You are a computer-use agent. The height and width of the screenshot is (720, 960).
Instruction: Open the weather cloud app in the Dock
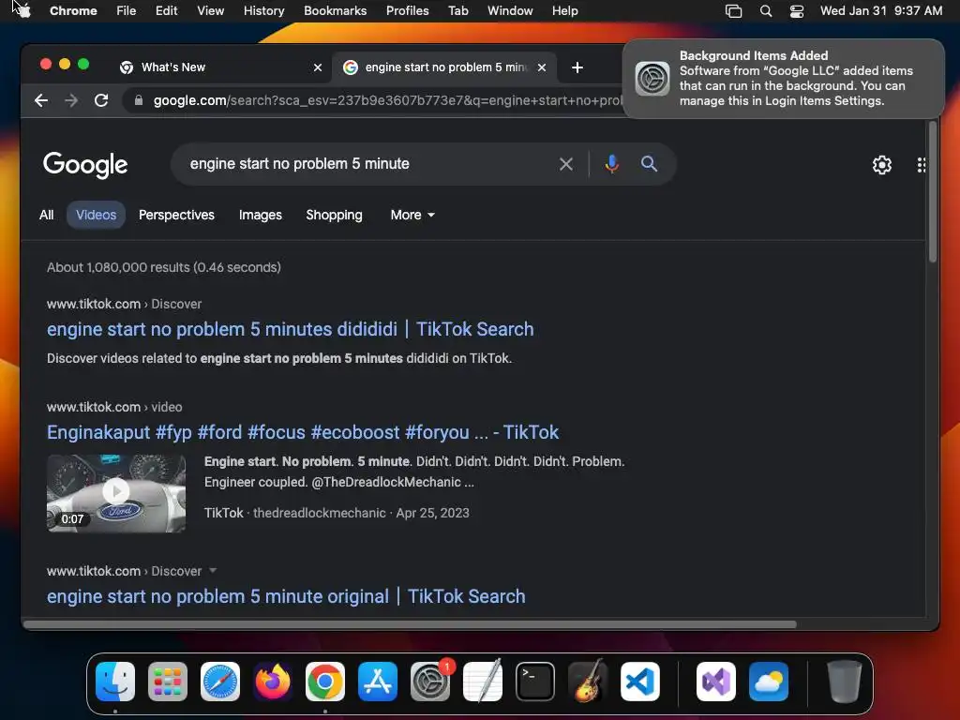(x=769, y=682)
